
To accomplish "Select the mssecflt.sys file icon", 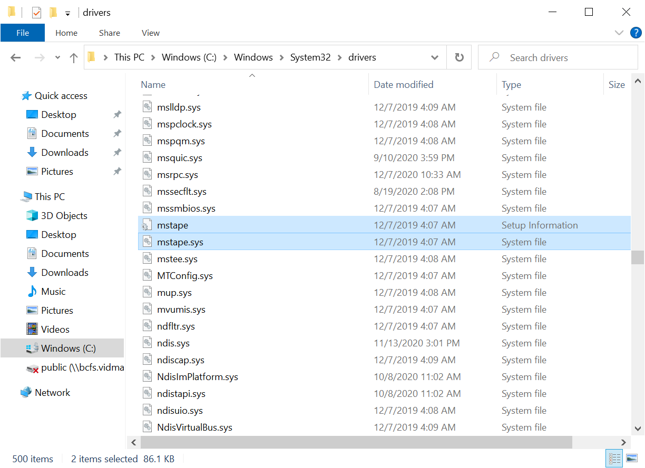I will click(147, 192).
